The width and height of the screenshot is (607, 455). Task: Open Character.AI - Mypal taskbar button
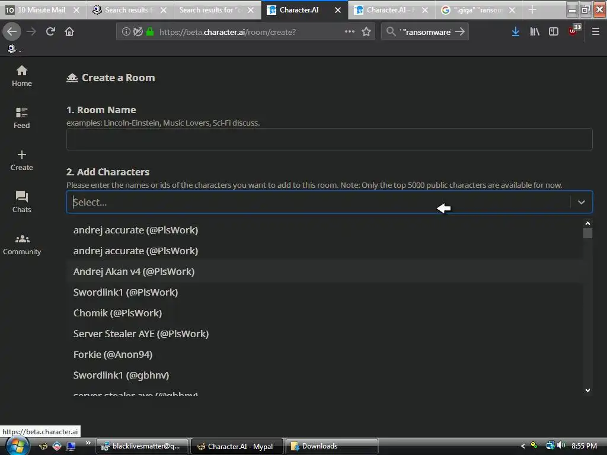tap(237, 446)
